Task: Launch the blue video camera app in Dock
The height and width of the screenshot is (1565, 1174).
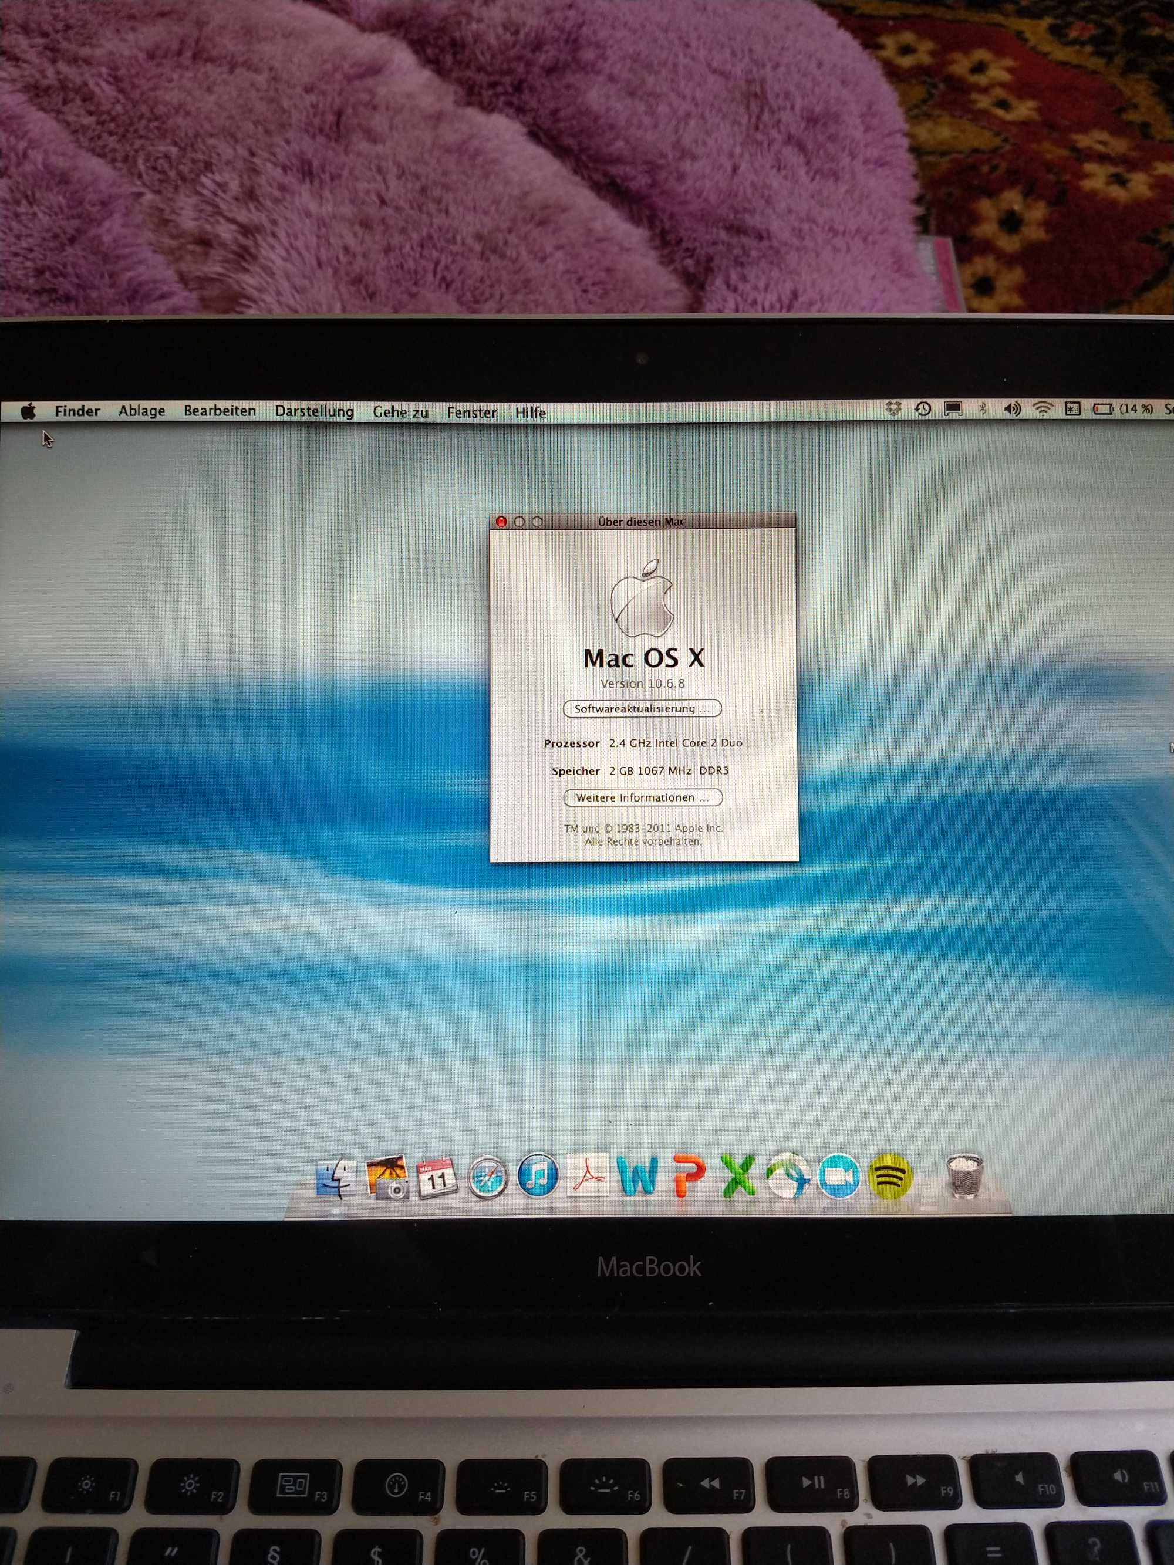Action: (839, 1176)
